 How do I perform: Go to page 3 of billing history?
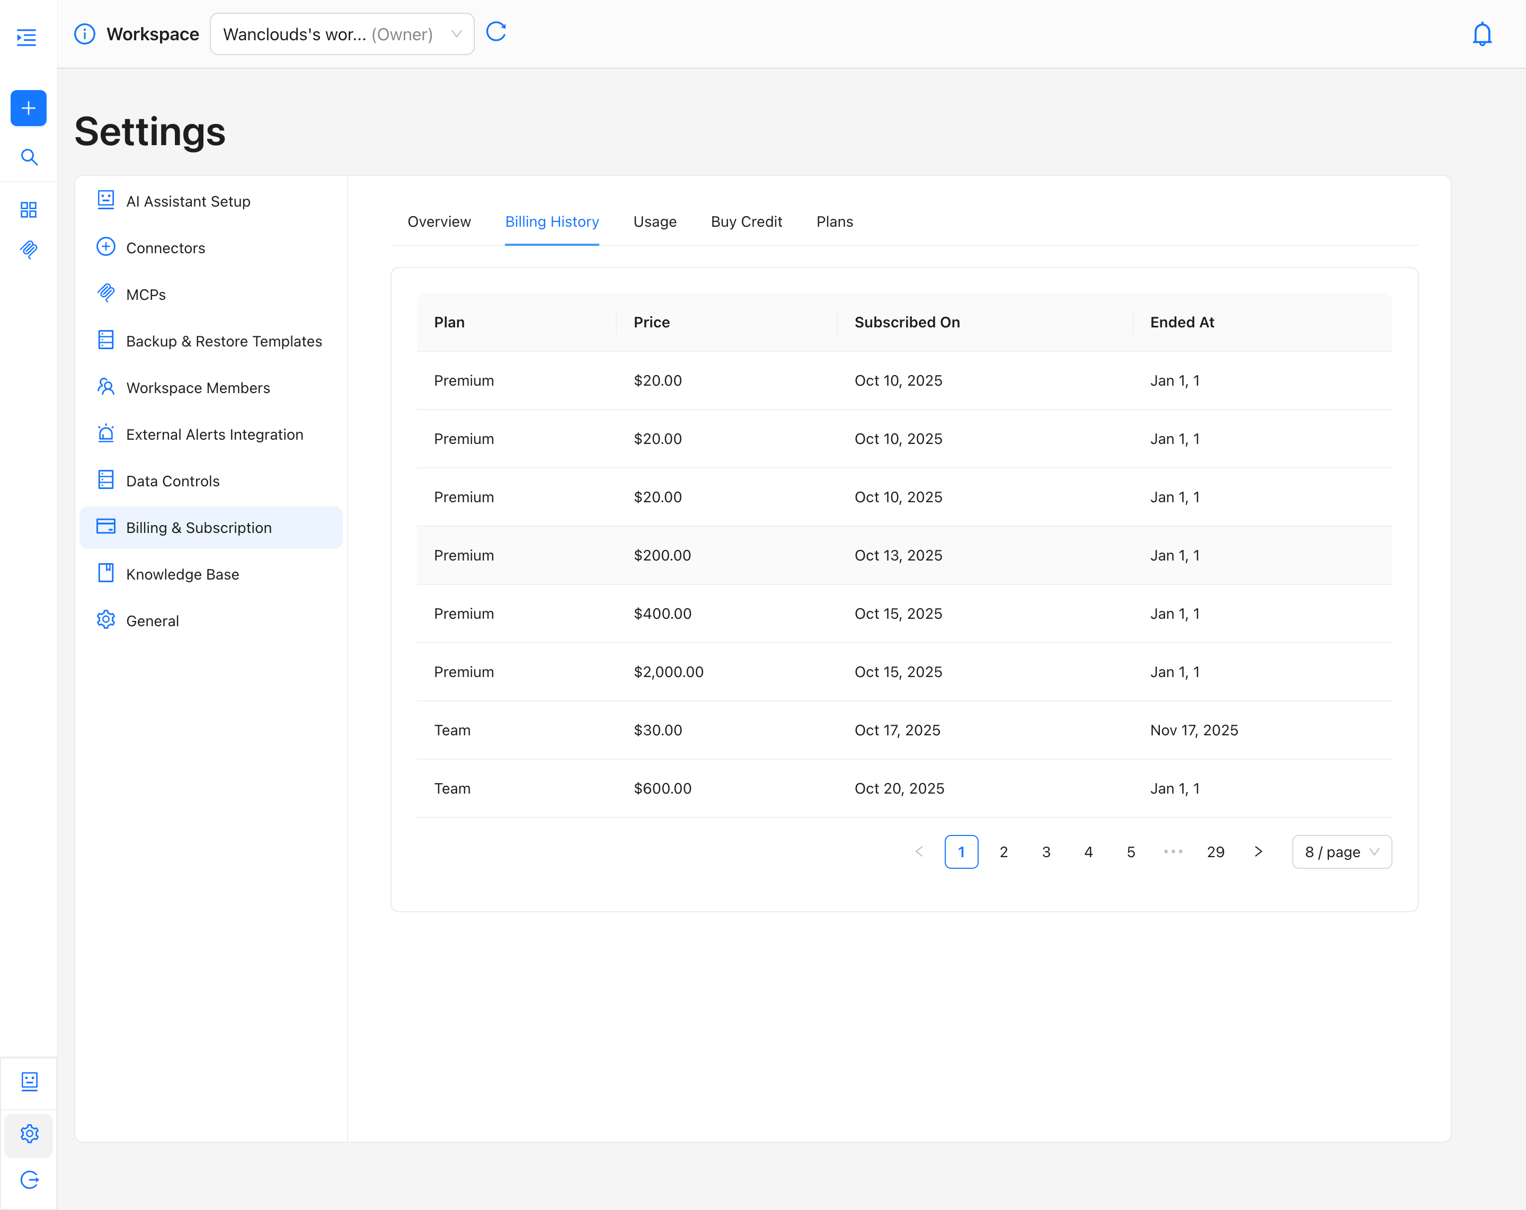click(x=1045, y=852)
